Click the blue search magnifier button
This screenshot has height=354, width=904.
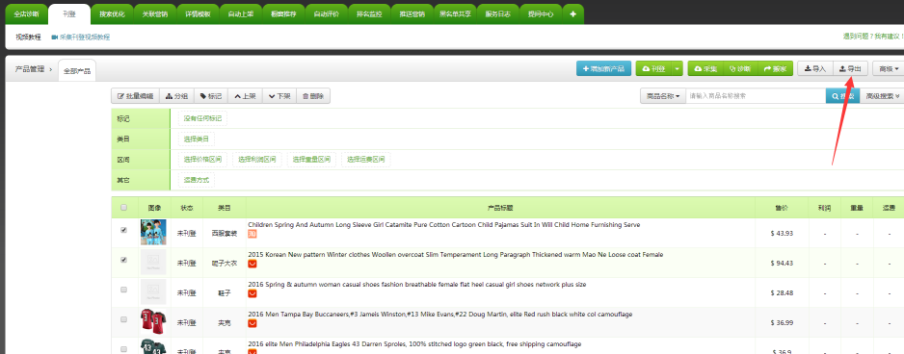point(842,96)
